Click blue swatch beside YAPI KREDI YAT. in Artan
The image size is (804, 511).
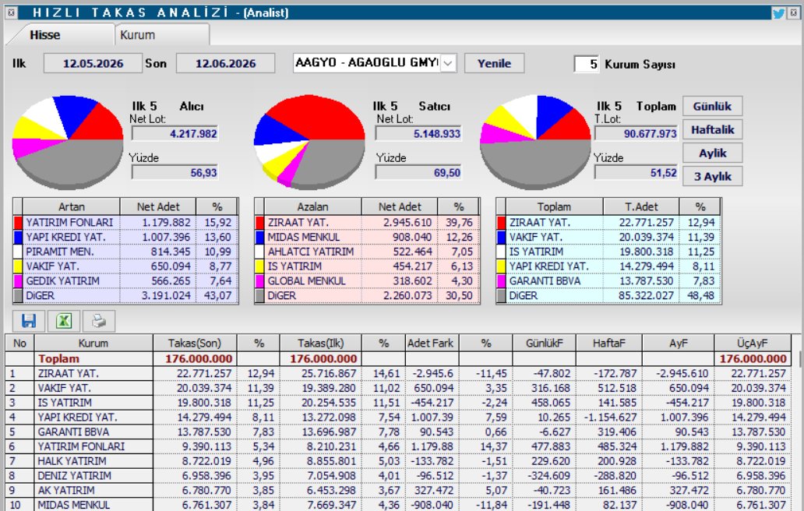tap(18, 237)
